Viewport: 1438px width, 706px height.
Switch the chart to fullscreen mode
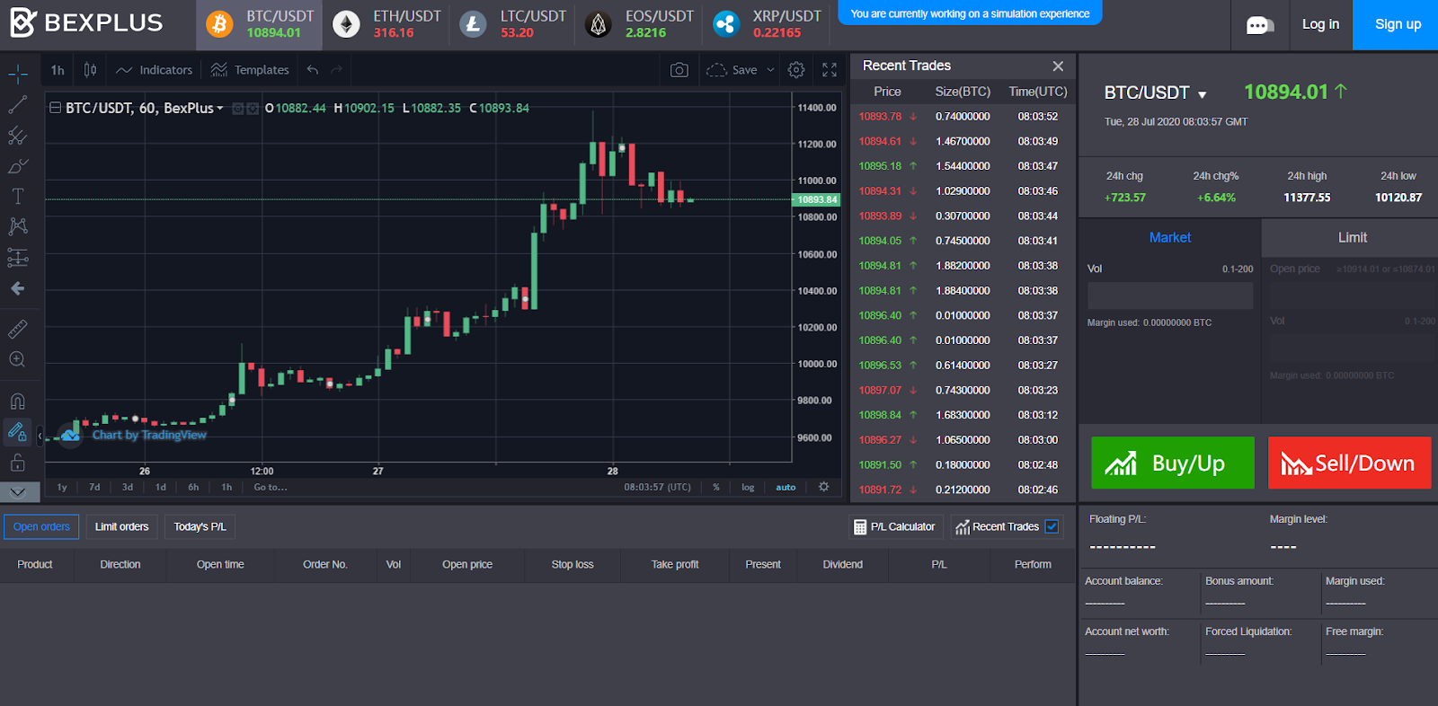[830, 70]
